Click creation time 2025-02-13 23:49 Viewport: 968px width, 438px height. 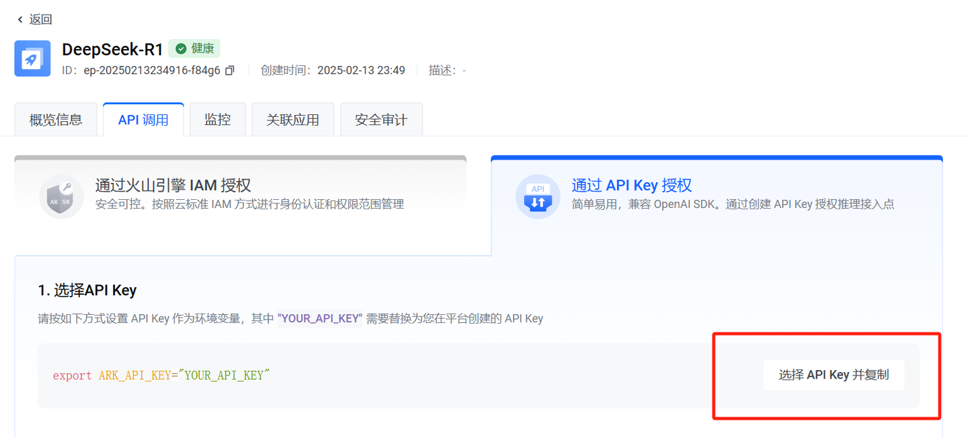tap(361, 71)
